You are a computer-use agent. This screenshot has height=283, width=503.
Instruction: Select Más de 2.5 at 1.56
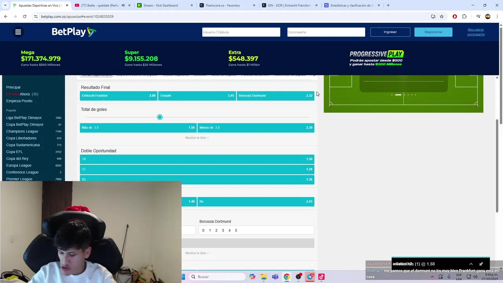click(138, 128)
